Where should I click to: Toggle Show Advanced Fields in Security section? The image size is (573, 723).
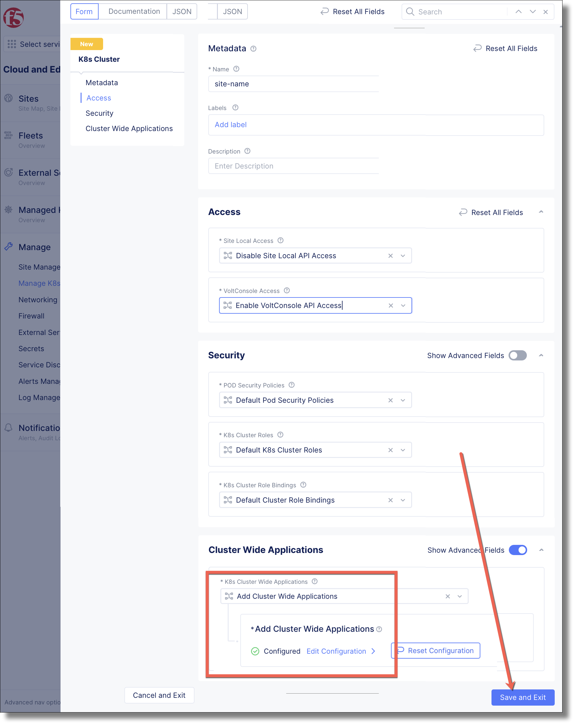[x=517, y=355]
